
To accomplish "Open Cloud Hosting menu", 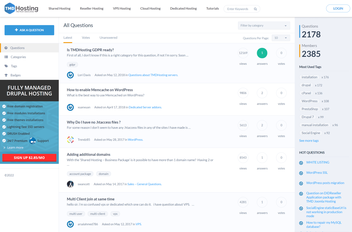I will [150, 8].
